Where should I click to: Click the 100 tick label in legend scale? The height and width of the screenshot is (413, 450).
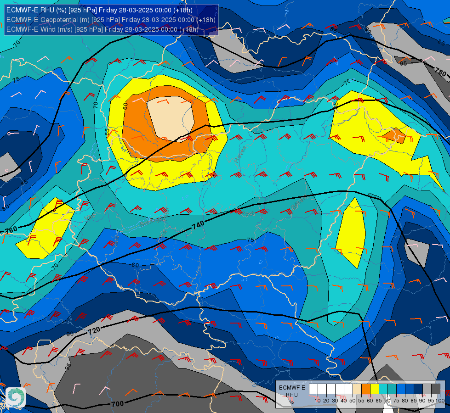pyautogui.click(x=440, y=401)
